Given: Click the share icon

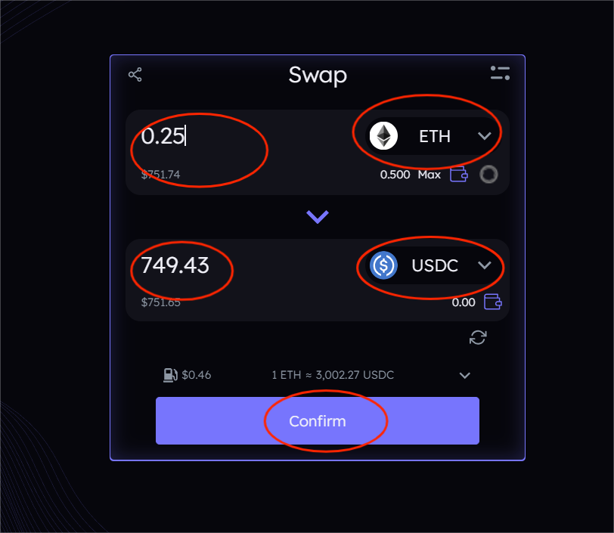Looking at the screenshot, I should pyautogui.click(x=135, y=74).
